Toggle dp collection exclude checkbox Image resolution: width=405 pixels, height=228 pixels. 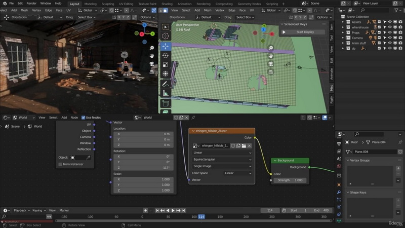(x=379, y=48)
